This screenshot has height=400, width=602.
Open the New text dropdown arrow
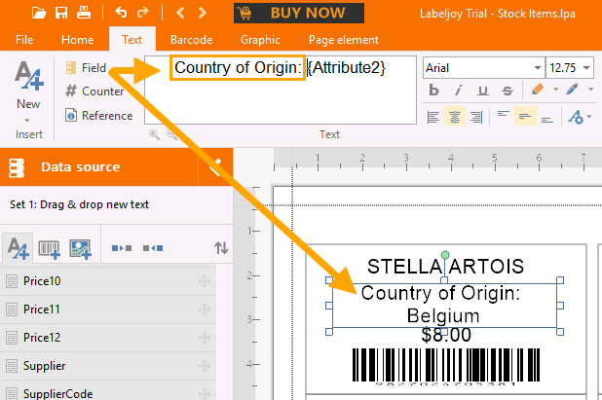(x=28, y=121)
